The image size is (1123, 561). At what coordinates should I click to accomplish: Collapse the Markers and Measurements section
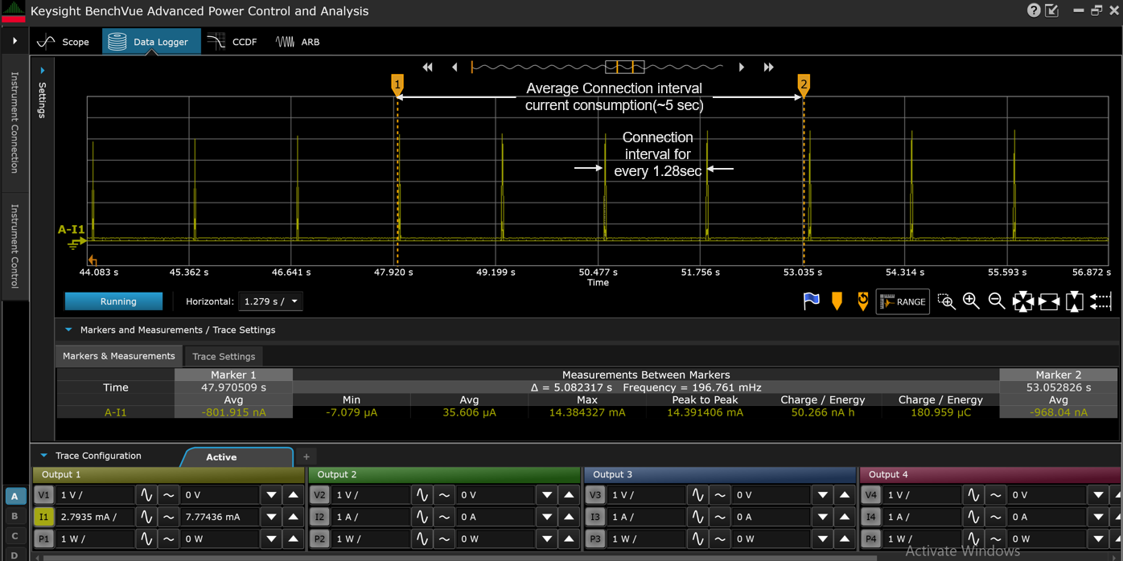[68, 330]
